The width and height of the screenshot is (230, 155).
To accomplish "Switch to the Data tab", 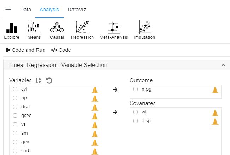I will point(25,10).
